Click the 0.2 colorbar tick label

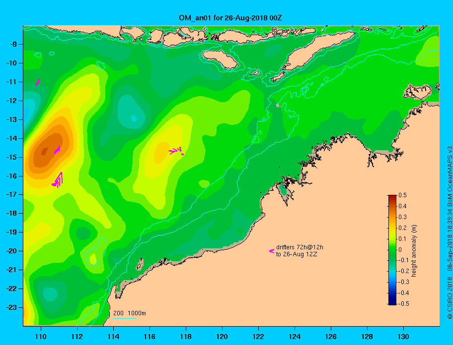tap(402, 228)
